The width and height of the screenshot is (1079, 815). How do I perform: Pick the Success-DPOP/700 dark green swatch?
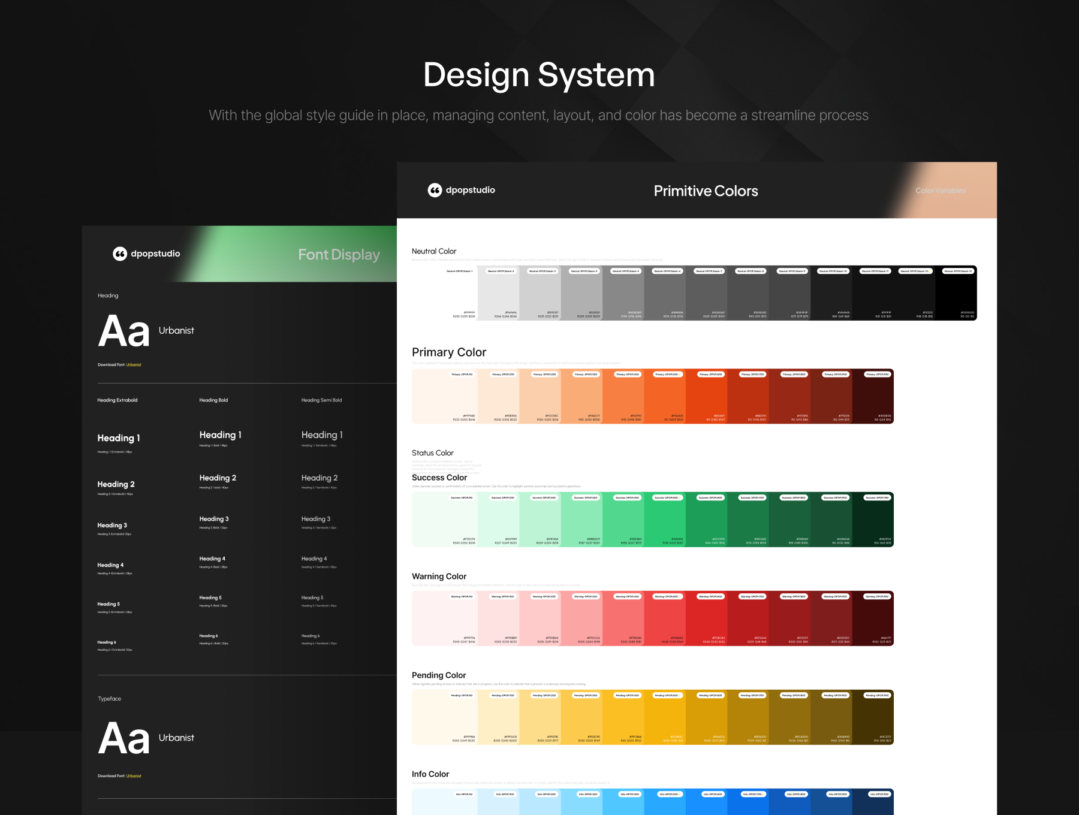pos(748,520)
